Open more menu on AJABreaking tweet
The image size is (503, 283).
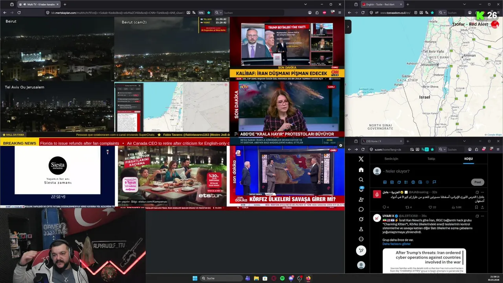pyautogui.click(x=482, y=192)
